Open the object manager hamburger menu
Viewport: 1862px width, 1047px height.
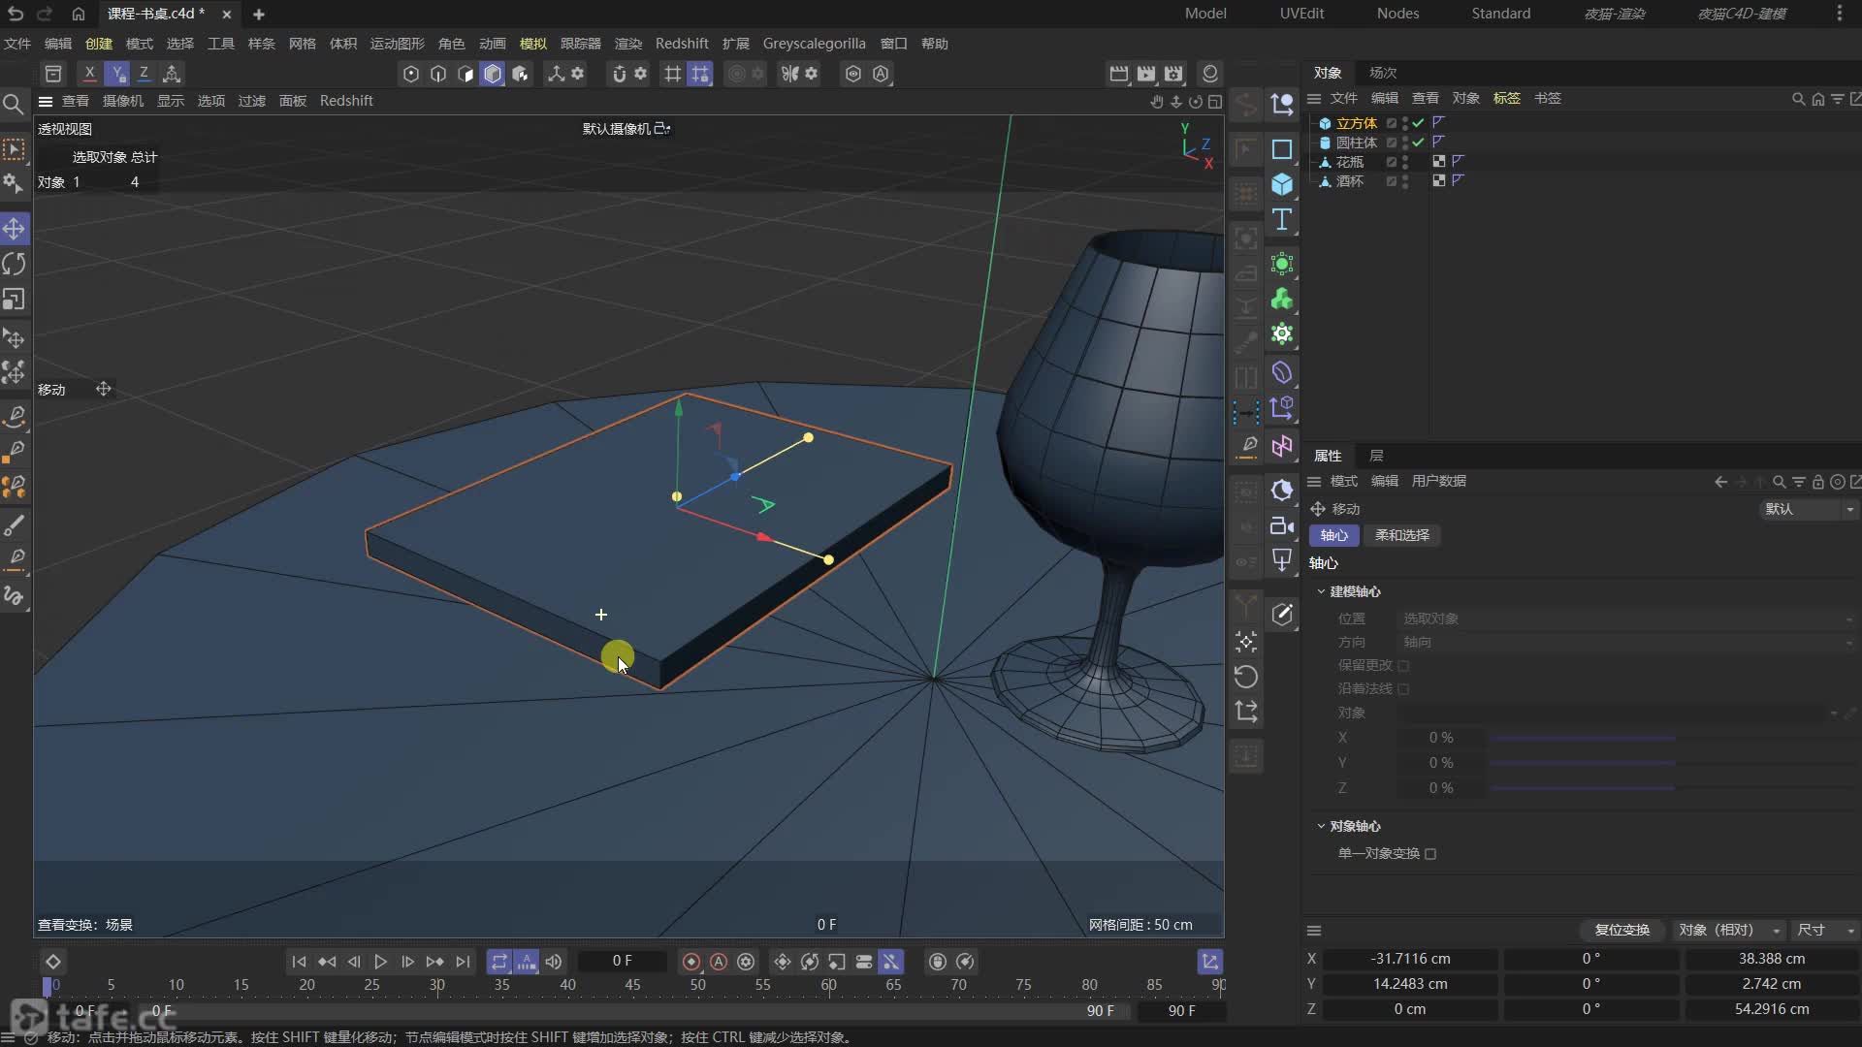click(x=1314, y=98)
